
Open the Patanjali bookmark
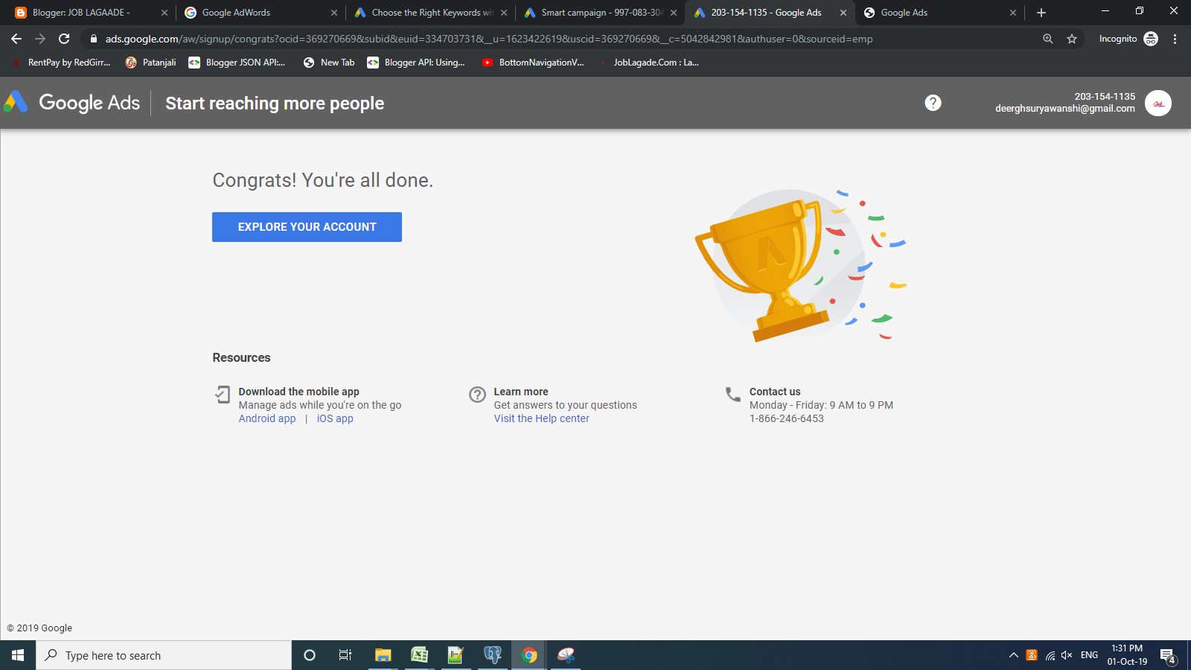coord(151,63)
